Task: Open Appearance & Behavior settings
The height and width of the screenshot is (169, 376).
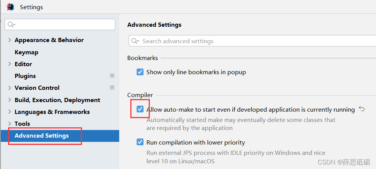Action: 49,40
